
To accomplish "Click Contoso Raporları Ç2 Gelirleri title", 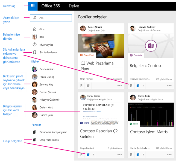I will 99,134.
